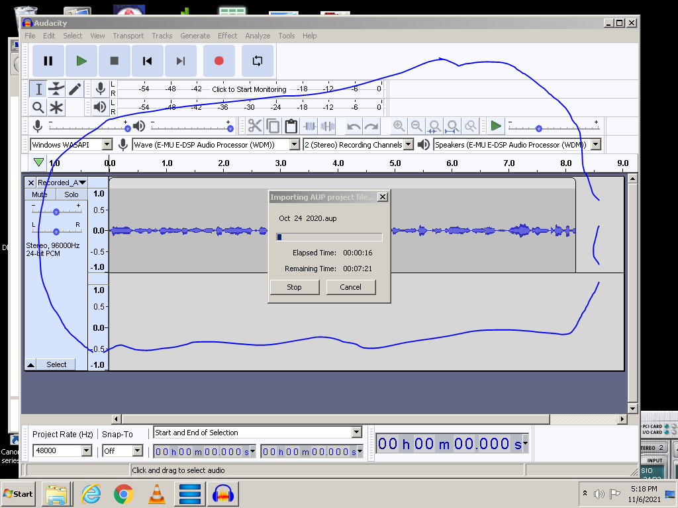Click the vertical scrollbar down arrow
This screenshot has height=508, width=678.
pyautogui.click(x=632, y=409)
